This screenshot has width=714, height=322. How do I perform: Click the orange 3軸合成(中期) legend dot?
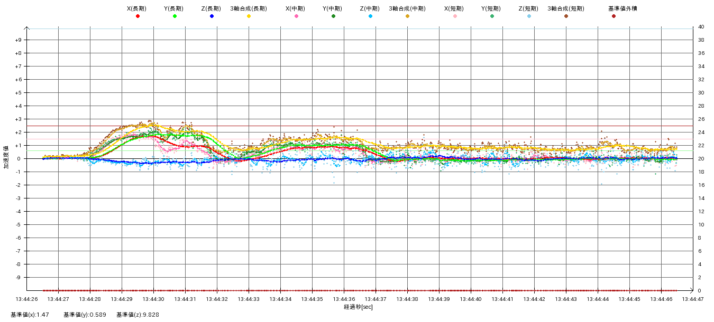[407, 16]
